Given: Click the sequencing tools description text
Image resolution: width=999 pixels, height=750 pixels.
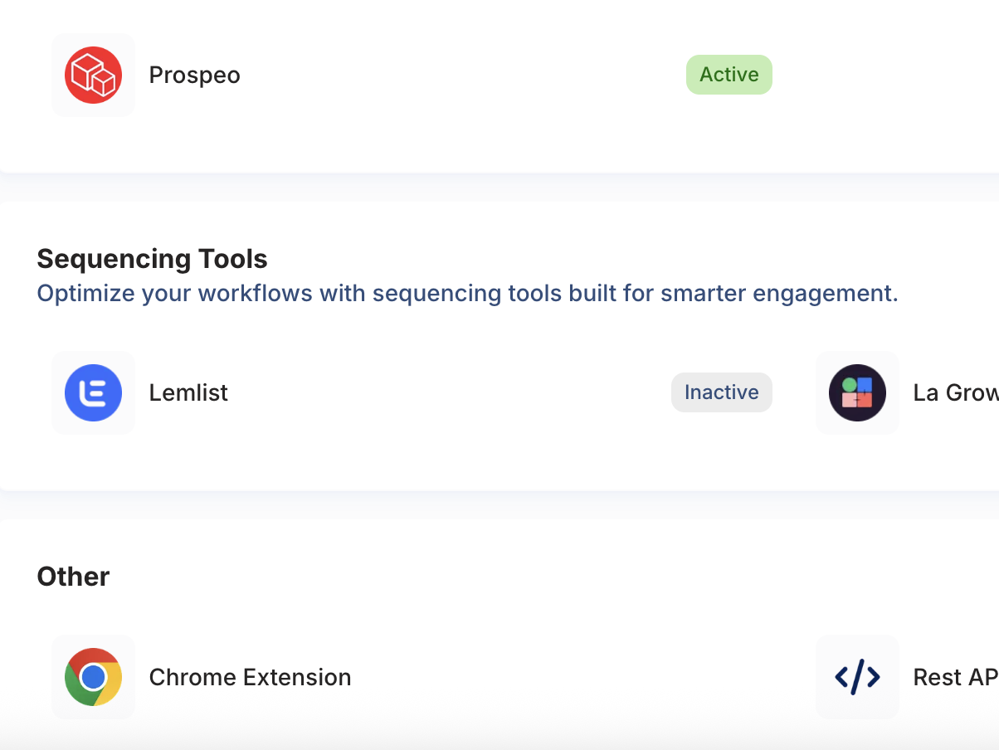Looking at the screenshot, I should [467, 294].
